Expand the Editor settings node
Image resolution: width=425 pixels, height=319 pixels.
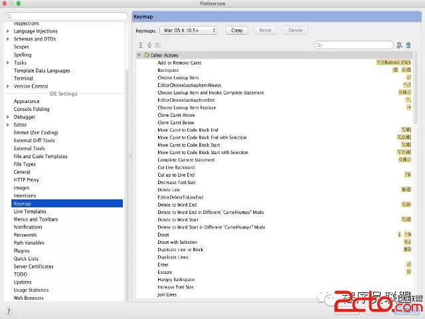(8, 125)
